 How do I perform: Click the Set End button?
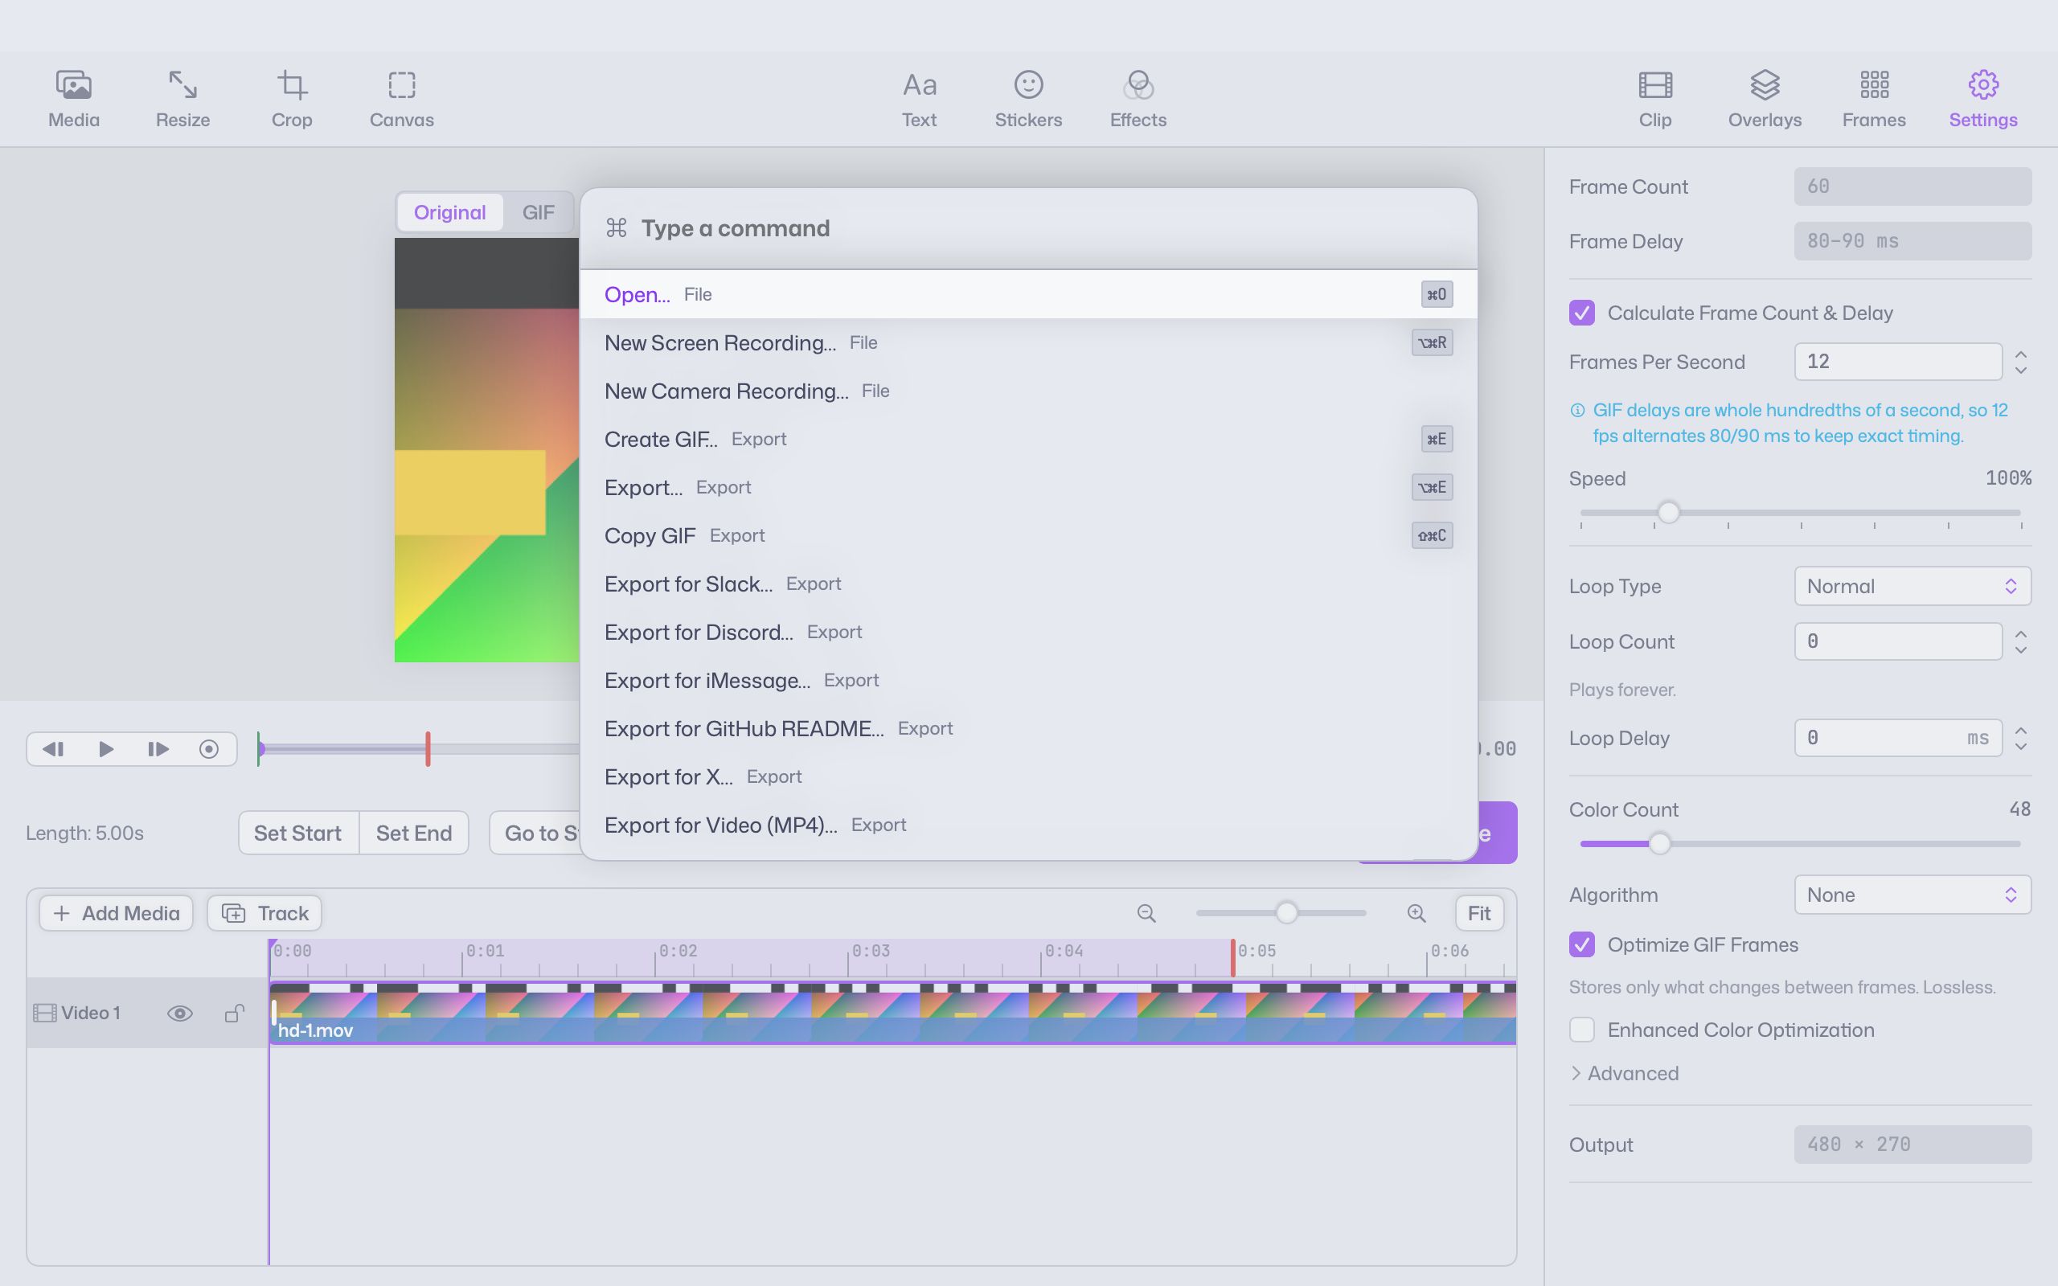coord(413,833)
